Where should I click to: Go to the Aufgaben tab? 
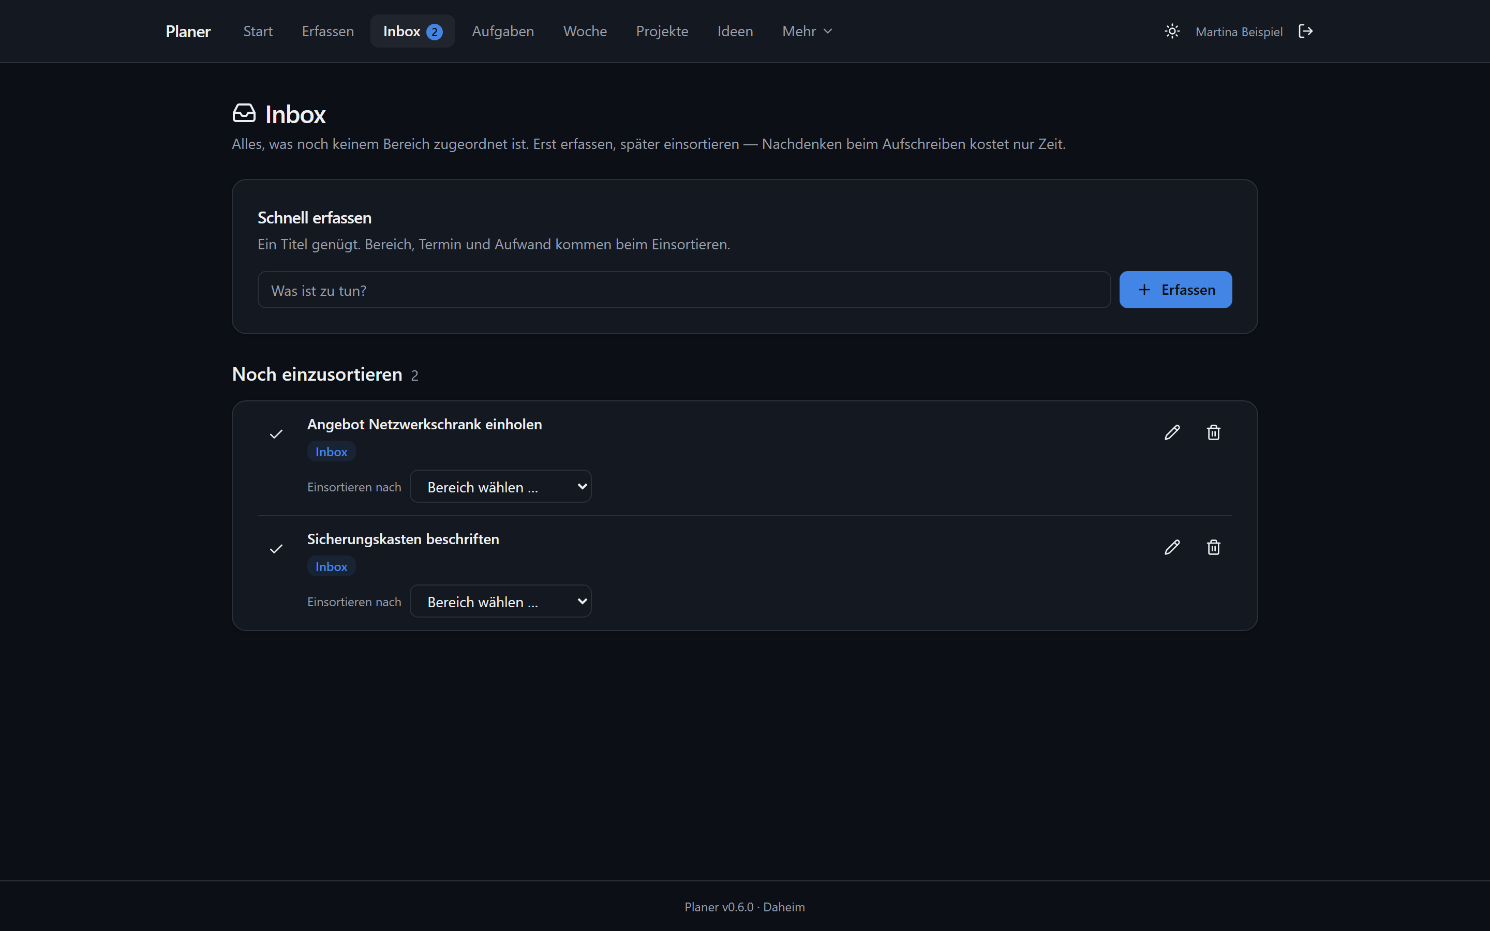pos(502,32)
